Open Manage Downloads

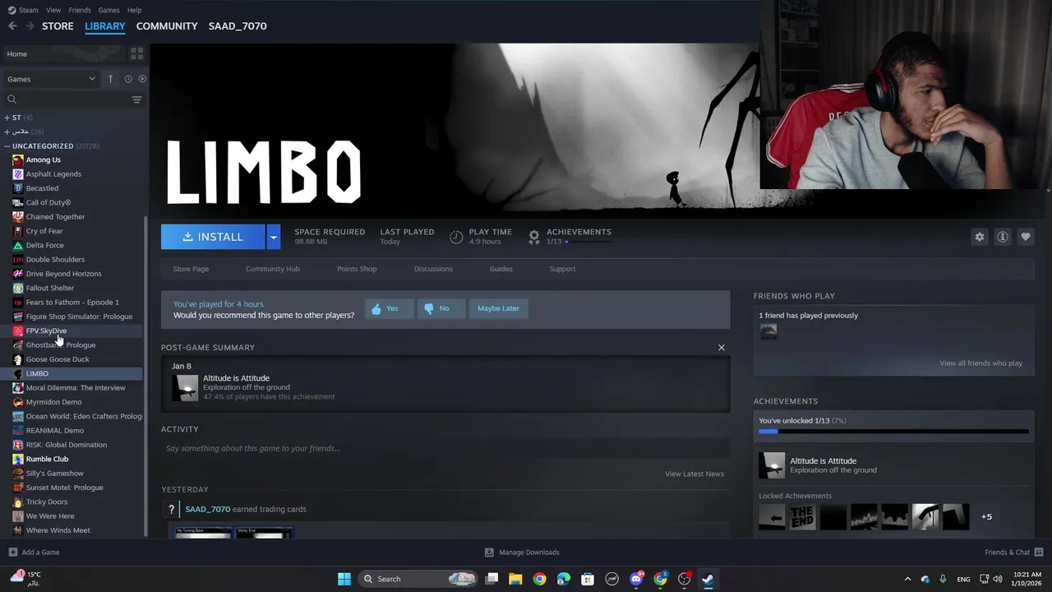(522, 553)
